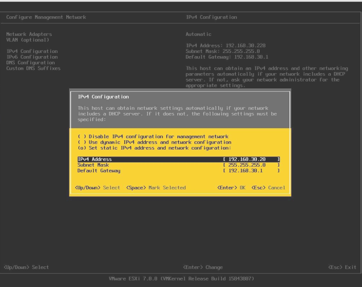Choose IPv4 Configuration in the left menu
This screenshot has width=362, height=287.
pos(32,51)
